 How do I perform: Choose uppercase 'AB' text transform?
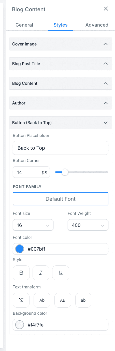coord(63,300)
